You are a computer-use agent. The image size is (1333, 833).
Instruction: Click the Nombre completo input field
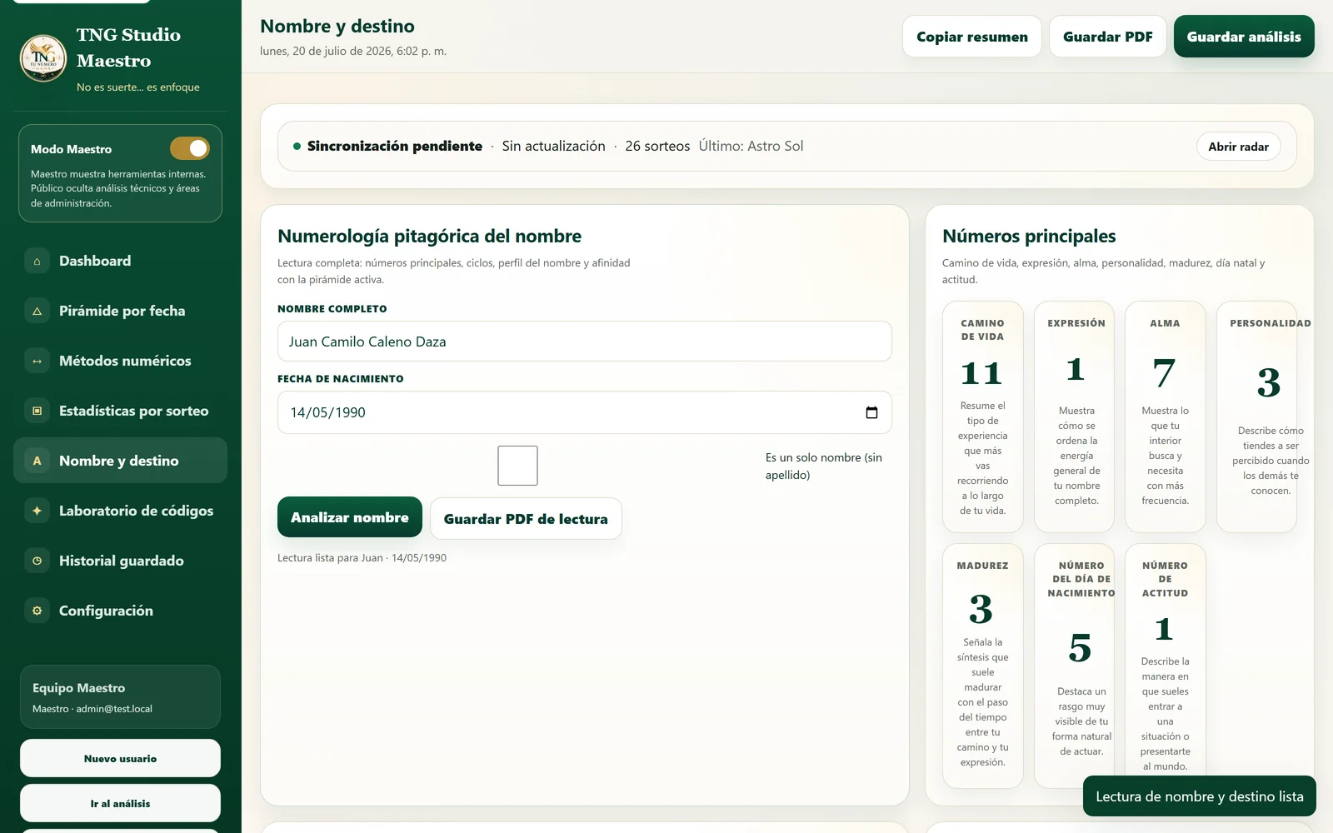[584, 342]
